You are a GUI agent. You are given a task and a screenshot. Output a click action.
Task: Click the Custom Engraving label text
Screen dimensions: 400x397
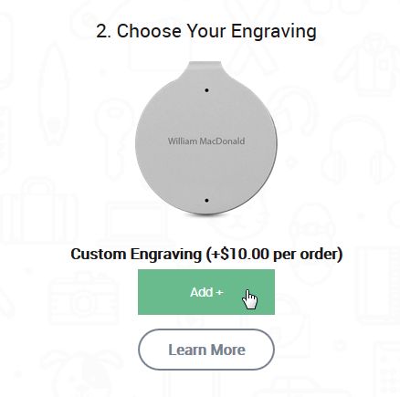tap(136, 255)
